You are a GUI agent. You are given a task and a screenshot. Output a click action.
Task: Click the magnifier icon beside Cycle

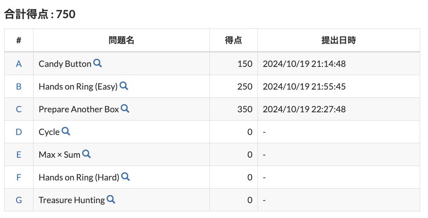pos(66,131)
